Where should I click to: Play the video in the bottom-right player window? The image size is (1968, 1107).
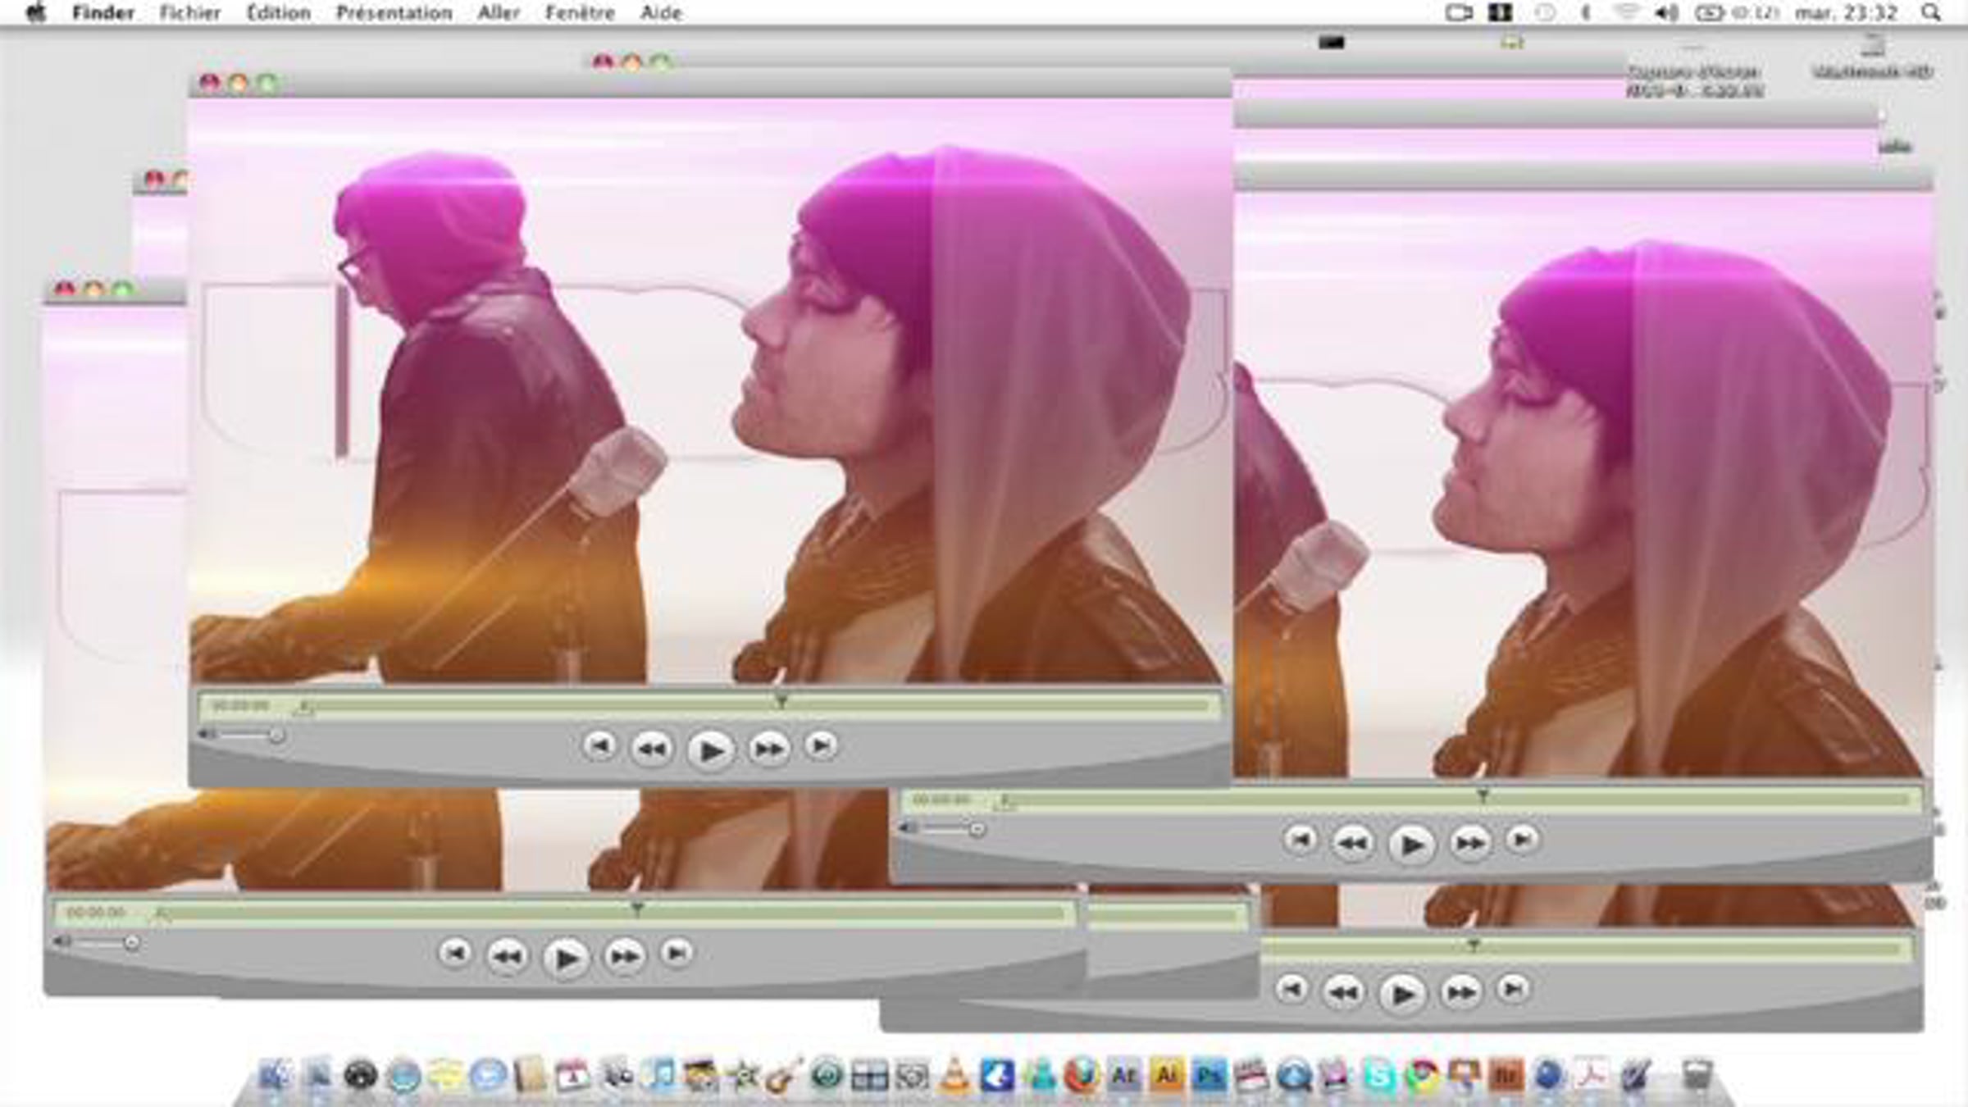coord(1402,994)
